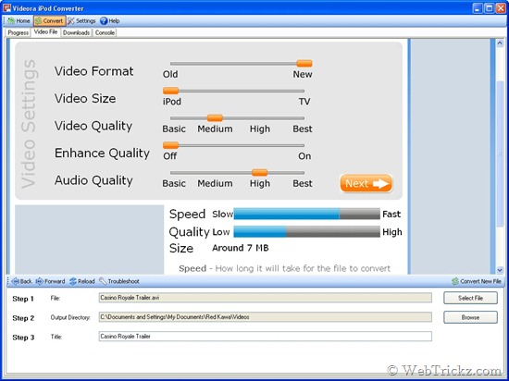This screenshot has width=509, height=381.
Task: Start Convert New File
Action: 477,281
